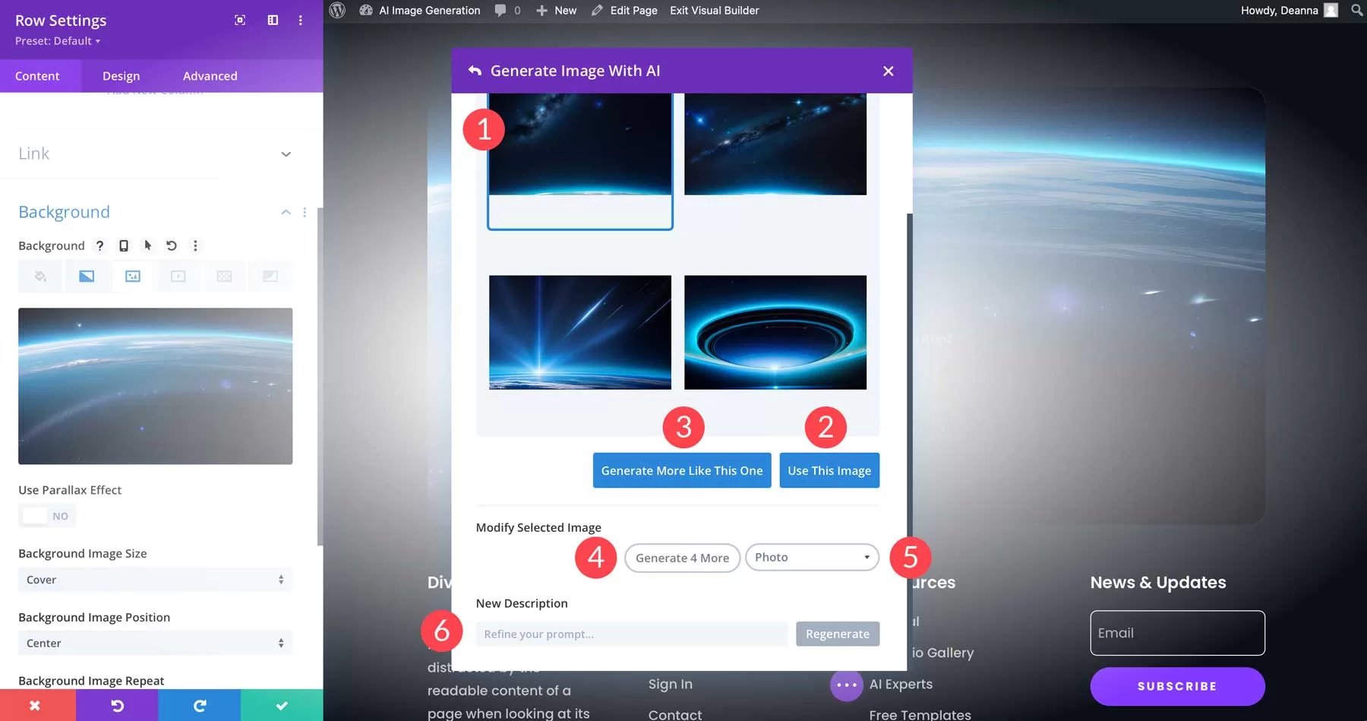Click the responsive phone icon for Background
This screenshot has width=1367, height=721.
124,245
